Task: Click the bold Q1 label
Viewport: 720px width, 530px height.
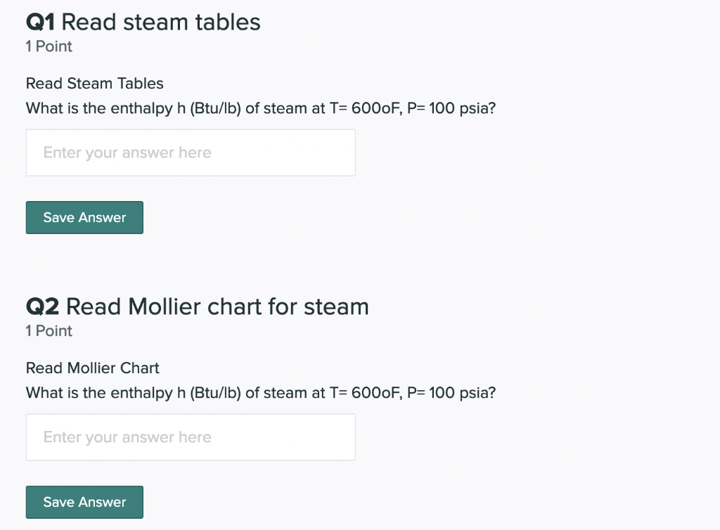Action: click(40, 22)
